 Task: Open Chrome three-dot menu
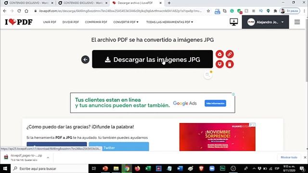click(304, 11)
